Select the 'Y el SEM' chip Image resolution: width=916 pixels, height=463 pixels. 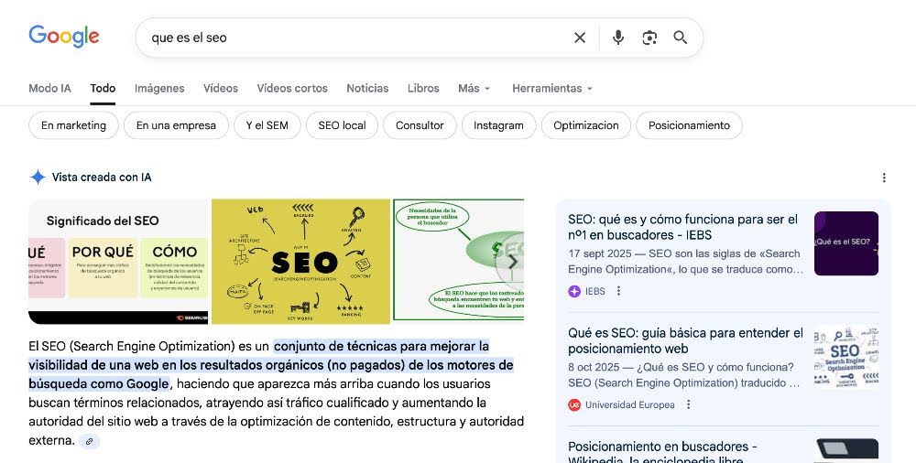267,125
